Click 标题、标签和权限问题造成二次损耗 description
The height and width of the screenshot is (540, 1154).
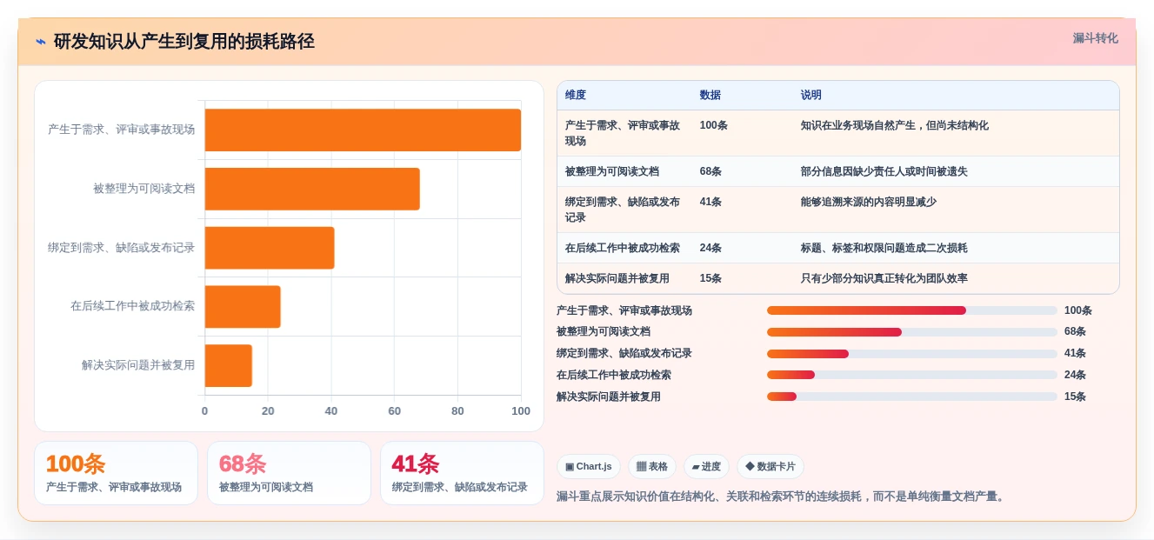(x=884, y=248)
